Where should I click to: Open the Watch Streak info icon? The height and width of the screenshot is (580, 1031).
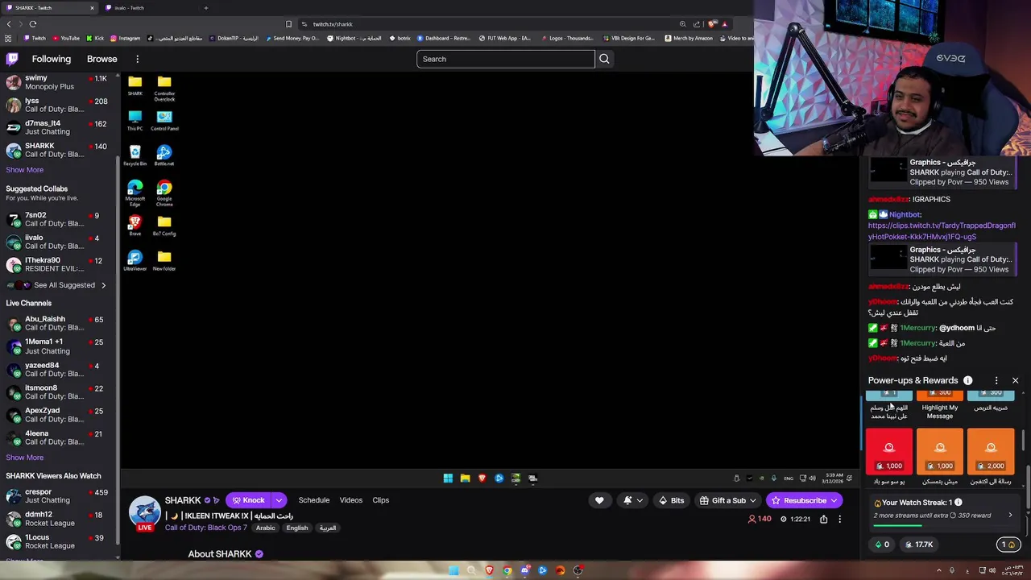click(x=958, y=503)
